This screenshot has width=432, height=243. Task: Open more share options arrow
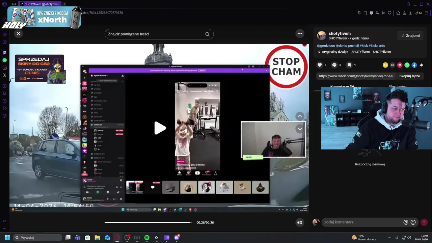pos(421,65)
